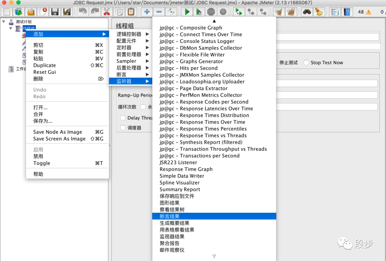Select the Stop Test Now radio button
Viewport: 386px width, 261px height.
point(306,63)
